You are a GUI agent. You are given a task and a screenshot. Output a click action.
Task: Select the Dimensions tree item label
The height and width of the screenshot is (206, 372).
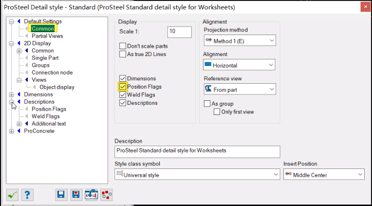point(38,94)
